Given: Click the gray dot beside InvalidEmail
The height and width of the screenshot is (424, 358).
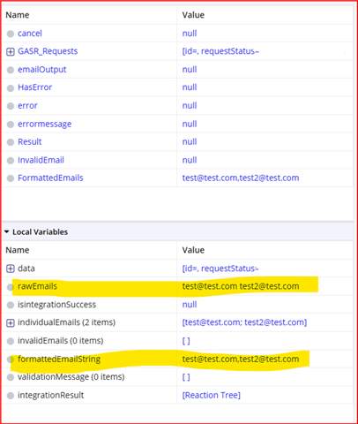Looking at the screenshot, I should (x=11, y=161).
